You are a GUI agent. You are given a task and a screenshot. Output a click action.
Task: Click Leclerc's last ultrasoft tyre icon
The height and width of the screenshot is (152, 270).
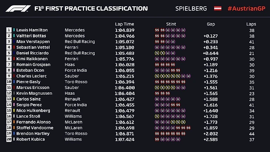(x=188, y=76)
